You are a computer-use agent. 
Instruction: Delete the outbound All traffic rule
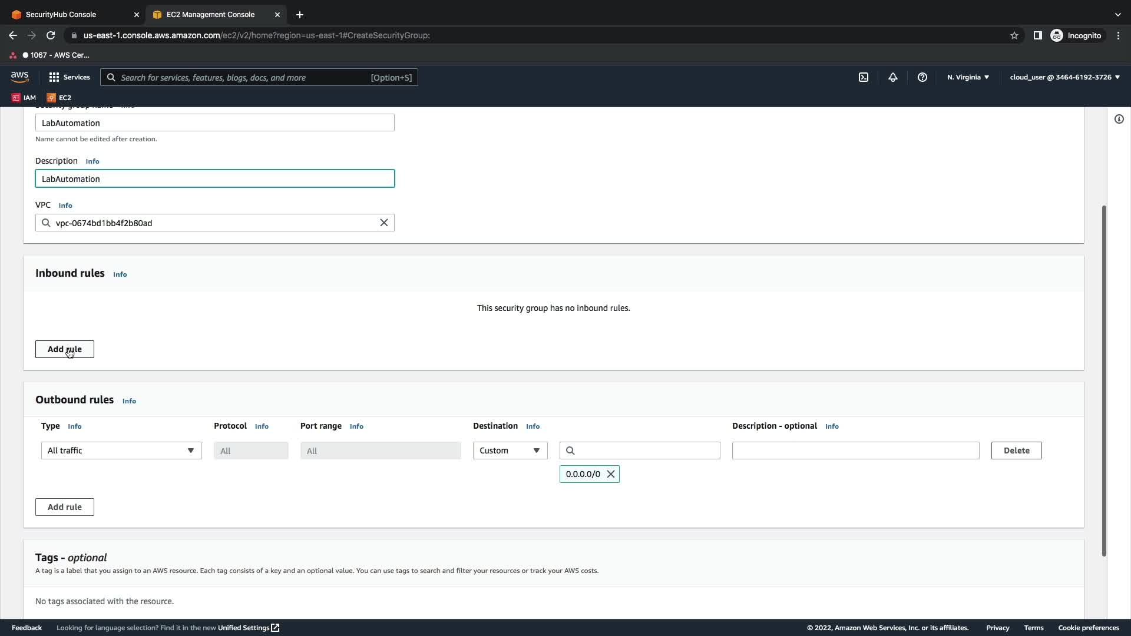click(x=1016, y=450)
